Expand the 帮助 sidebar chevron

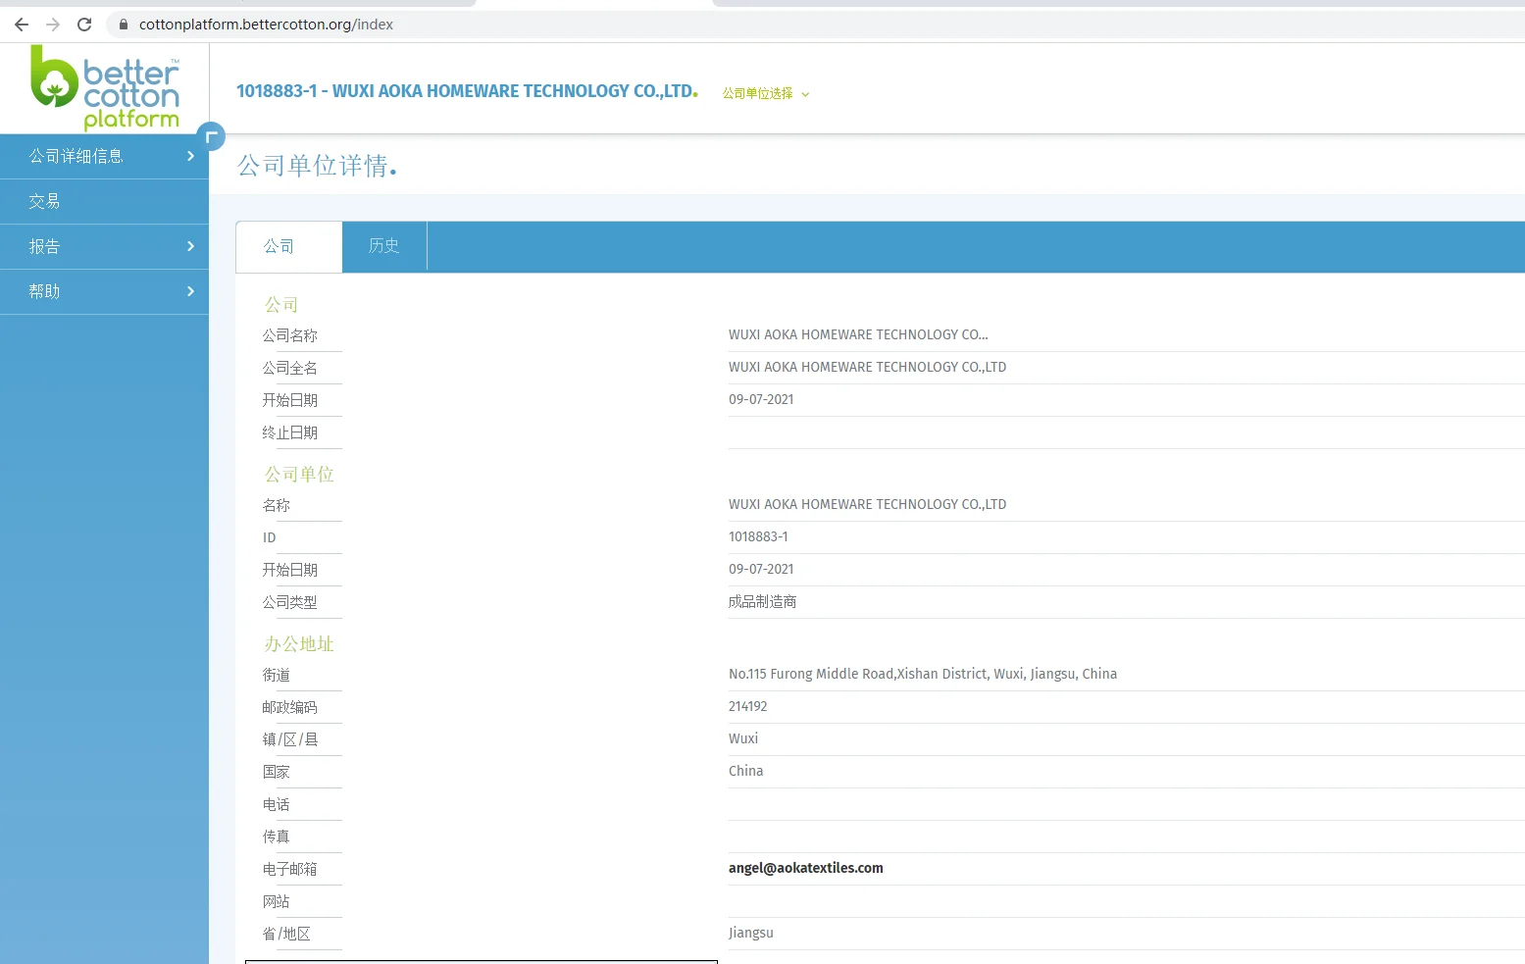point(190,291)
